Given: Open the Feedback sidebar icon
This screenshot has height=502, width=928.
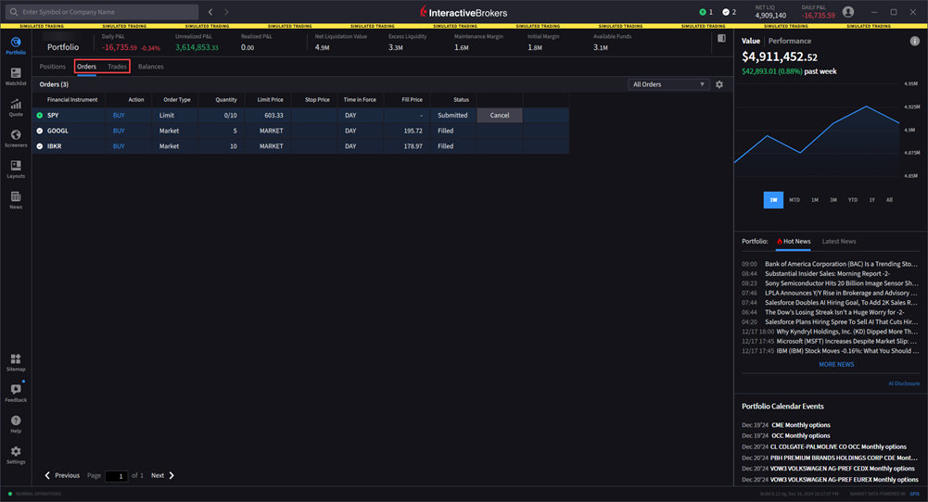Looking at the screenshot, I should pyautogui.click(x=16, y=393).
